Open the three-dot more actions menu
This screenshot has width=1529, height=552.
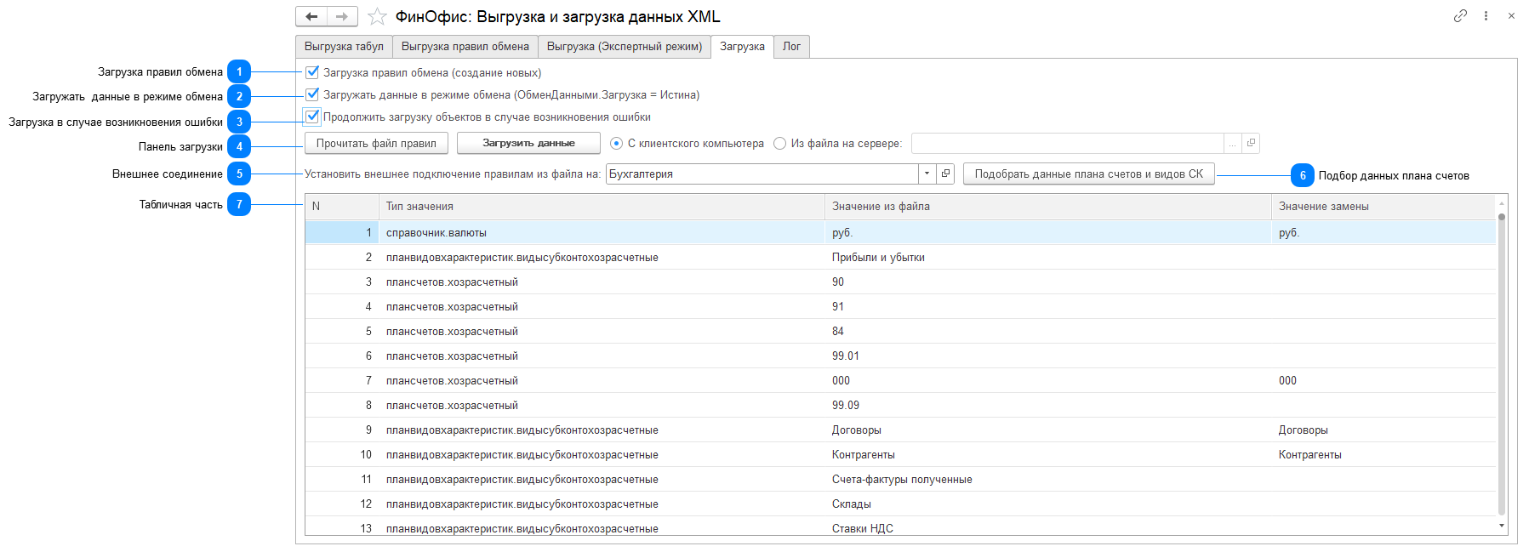click(x=1486, y=15)
